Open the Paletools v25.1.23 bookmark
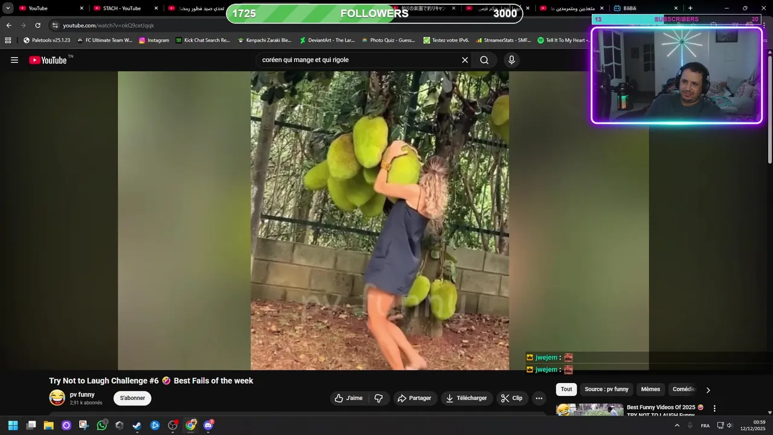Screen dimensions: 773x435 pyautogui.click(x=47, y=40)
